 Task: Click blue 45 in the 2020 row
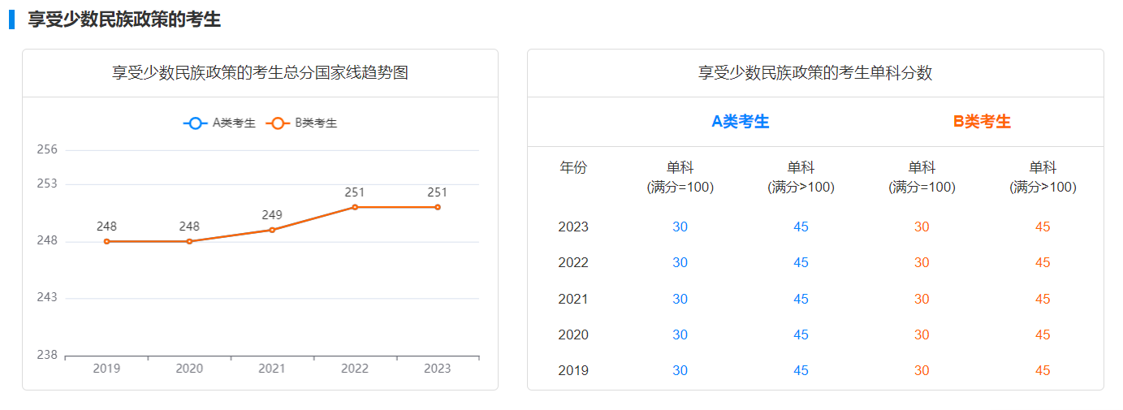coord(801,335)
